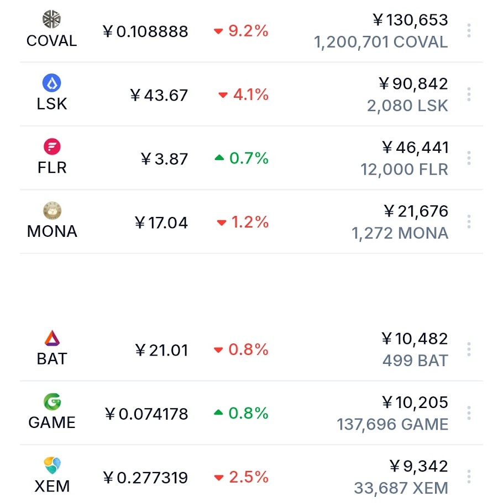The image size is (503, 503).
Task: Tap the green GAME coin icon
Action: point(52,402)
